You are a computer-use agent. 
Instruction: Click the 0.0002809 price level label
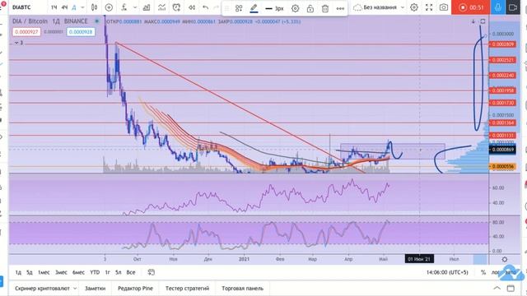(502, 44)
